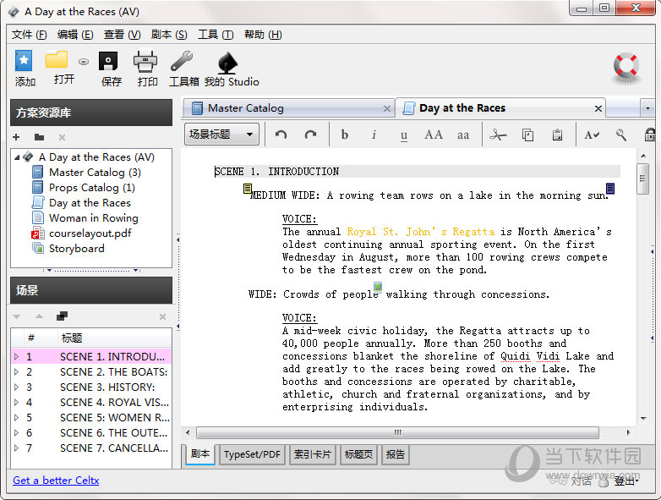Toggle italic formatting
This screenshot has height=500, width=661.
coord(374,135)
